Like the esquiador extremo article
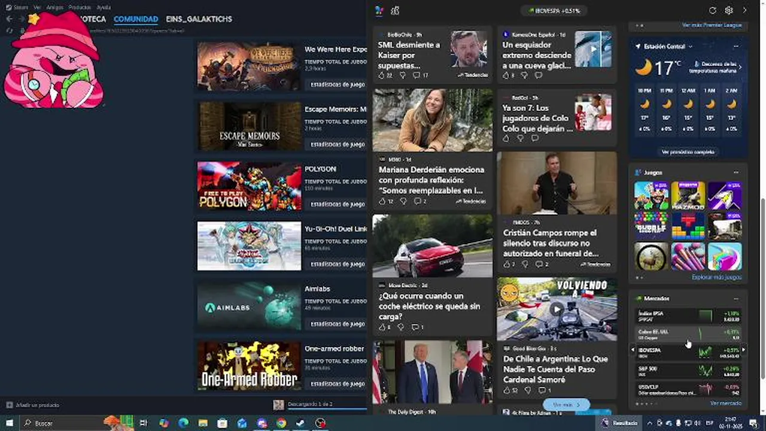The width and height of the screenshot is (766, 431). [x=506, y=75]
